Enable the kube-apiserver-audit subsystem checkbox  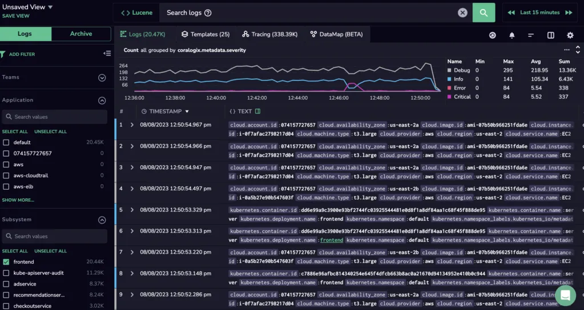tap(6, 273)
